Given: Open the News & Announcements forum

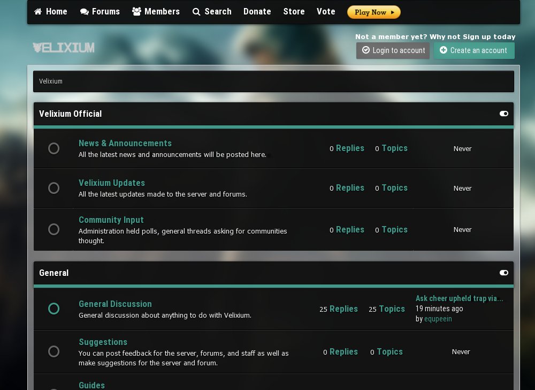Looking at the screenshot, I should click(x=125, y=143).
